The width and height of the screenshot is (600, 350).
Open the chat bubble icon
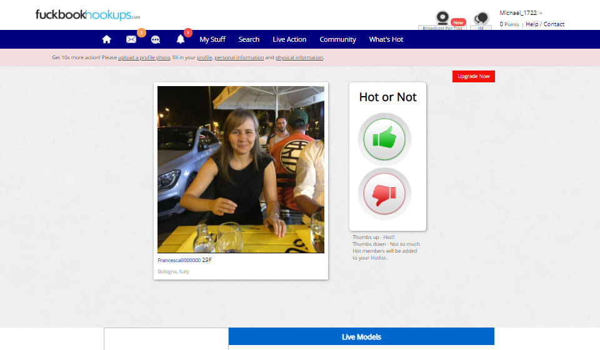tap(156, 39)
